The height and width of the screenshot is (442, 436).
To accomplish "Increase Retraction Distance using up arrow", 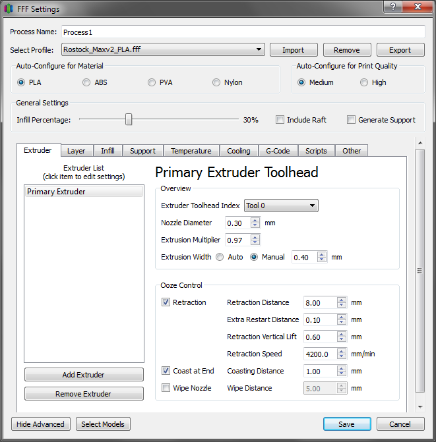I will (x=341, y=300).
